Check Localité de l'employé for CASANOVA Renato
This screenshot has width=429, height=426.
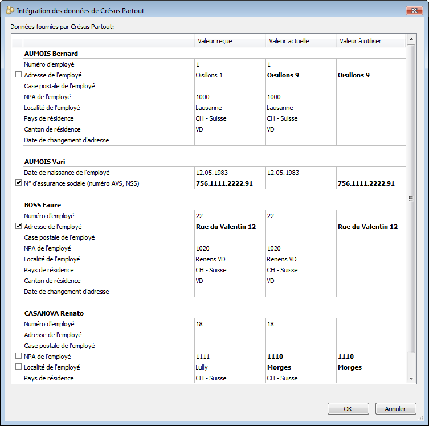tap(18, 367)
